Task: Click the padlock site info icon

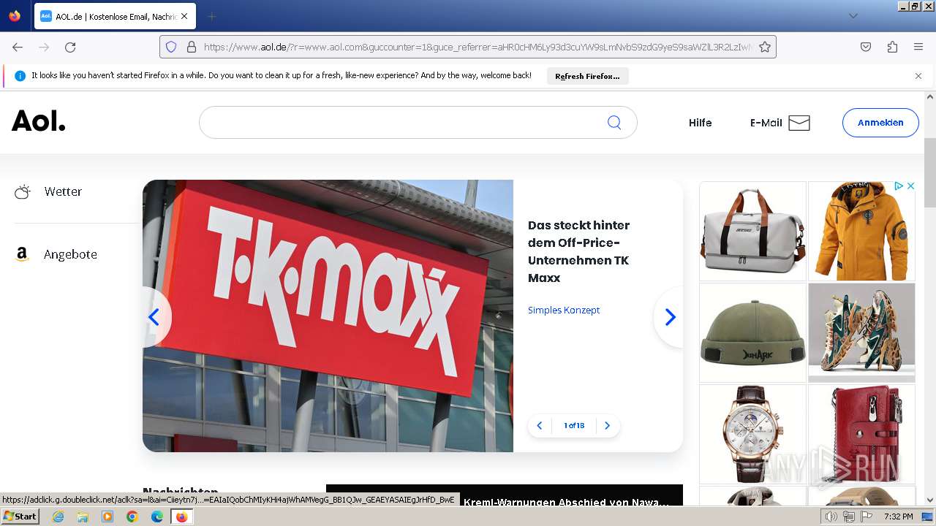Action: [x=192, y=47]
